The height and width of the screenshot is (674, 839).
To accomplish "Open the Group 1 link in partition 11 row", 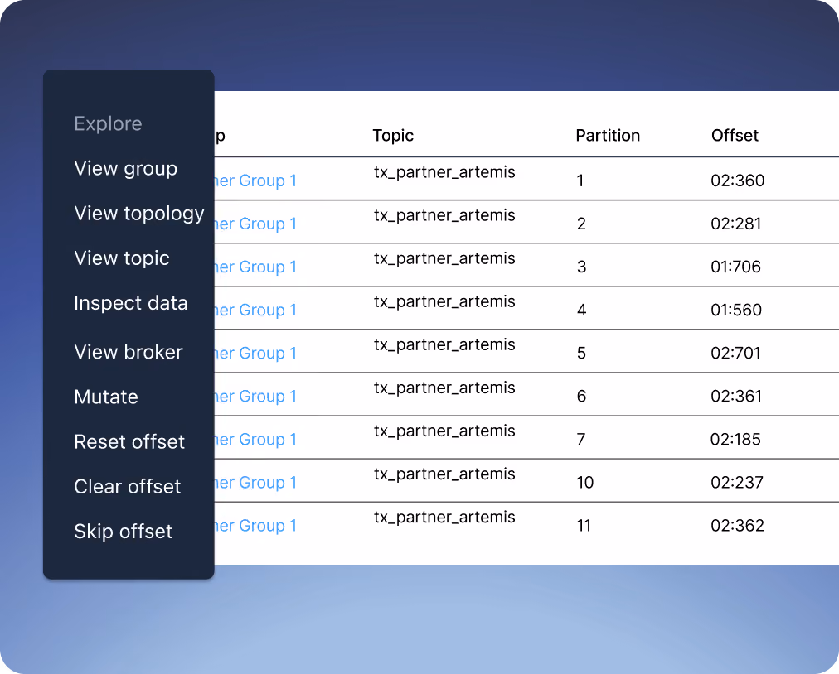I will click(256, 526).
